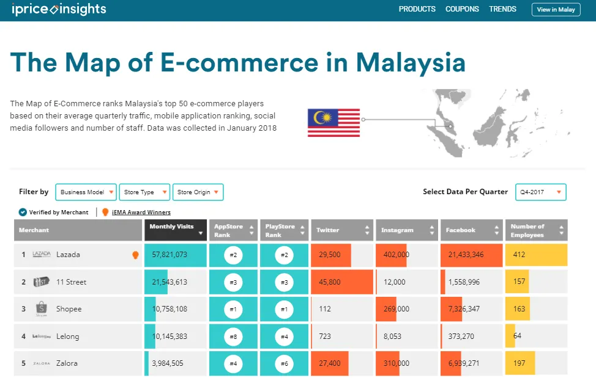Click the Zalora merchant logo

pyautogui.click(x=42, y=363)
